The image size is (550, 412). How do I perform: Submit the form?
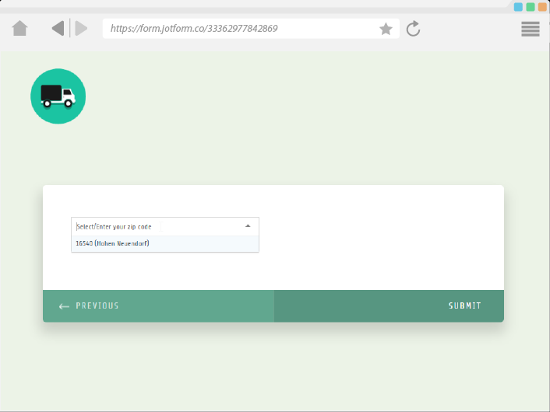click(464, 306)
